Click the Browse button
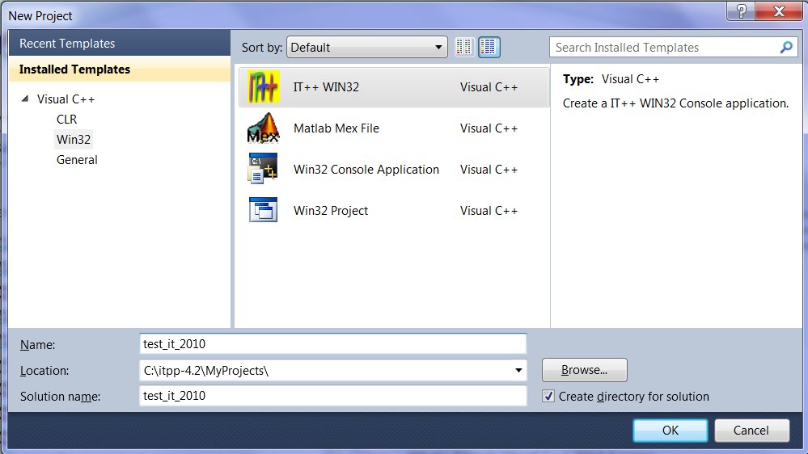808x454 pixels. (584, 370)
